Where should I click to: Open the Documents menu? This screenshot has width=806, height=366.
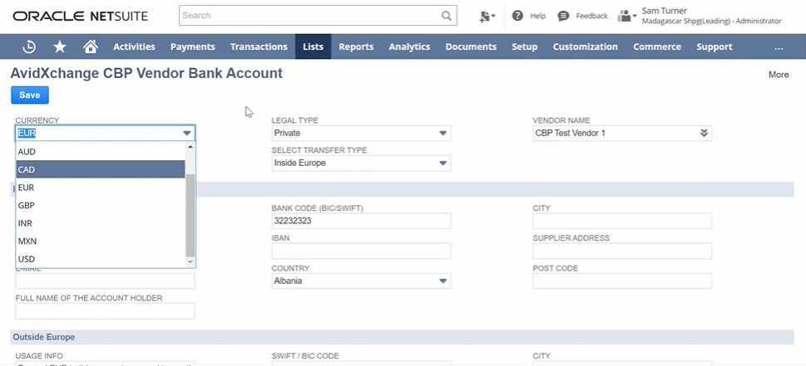[471, 46]
